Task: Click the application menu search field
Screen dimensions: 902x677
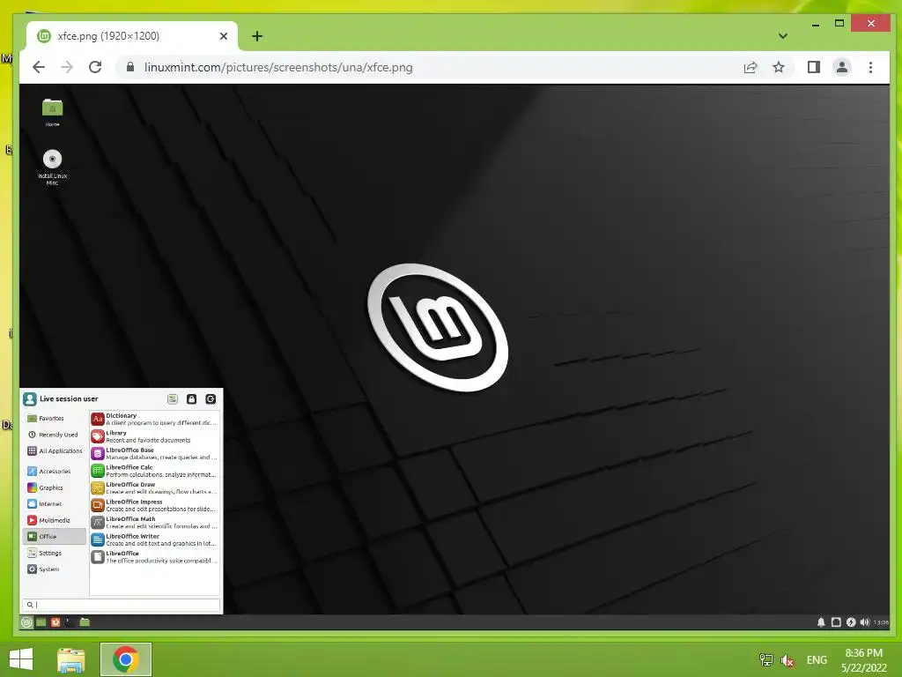Action: coord(122,605)
